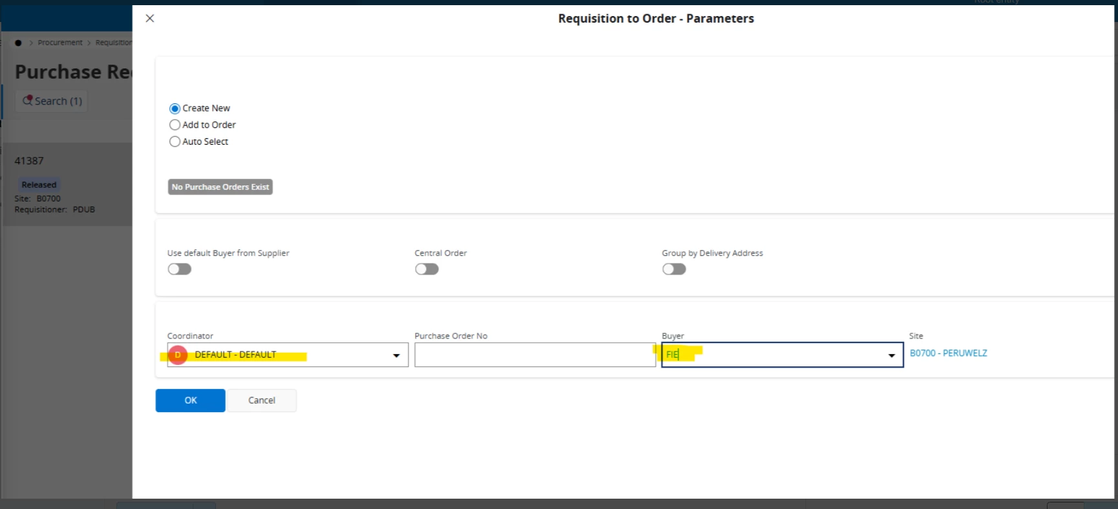Viewport: 1118px width, 509px height.
Task: Choose the Add to Order radio option
Action: click(175, 125)
